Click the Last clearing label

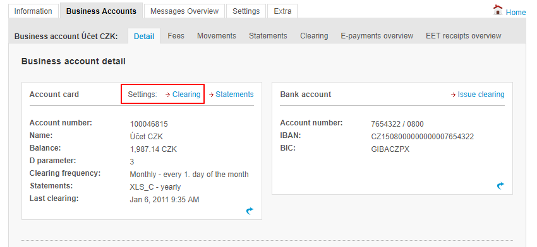pyautogui.click(x=54, y=198)
